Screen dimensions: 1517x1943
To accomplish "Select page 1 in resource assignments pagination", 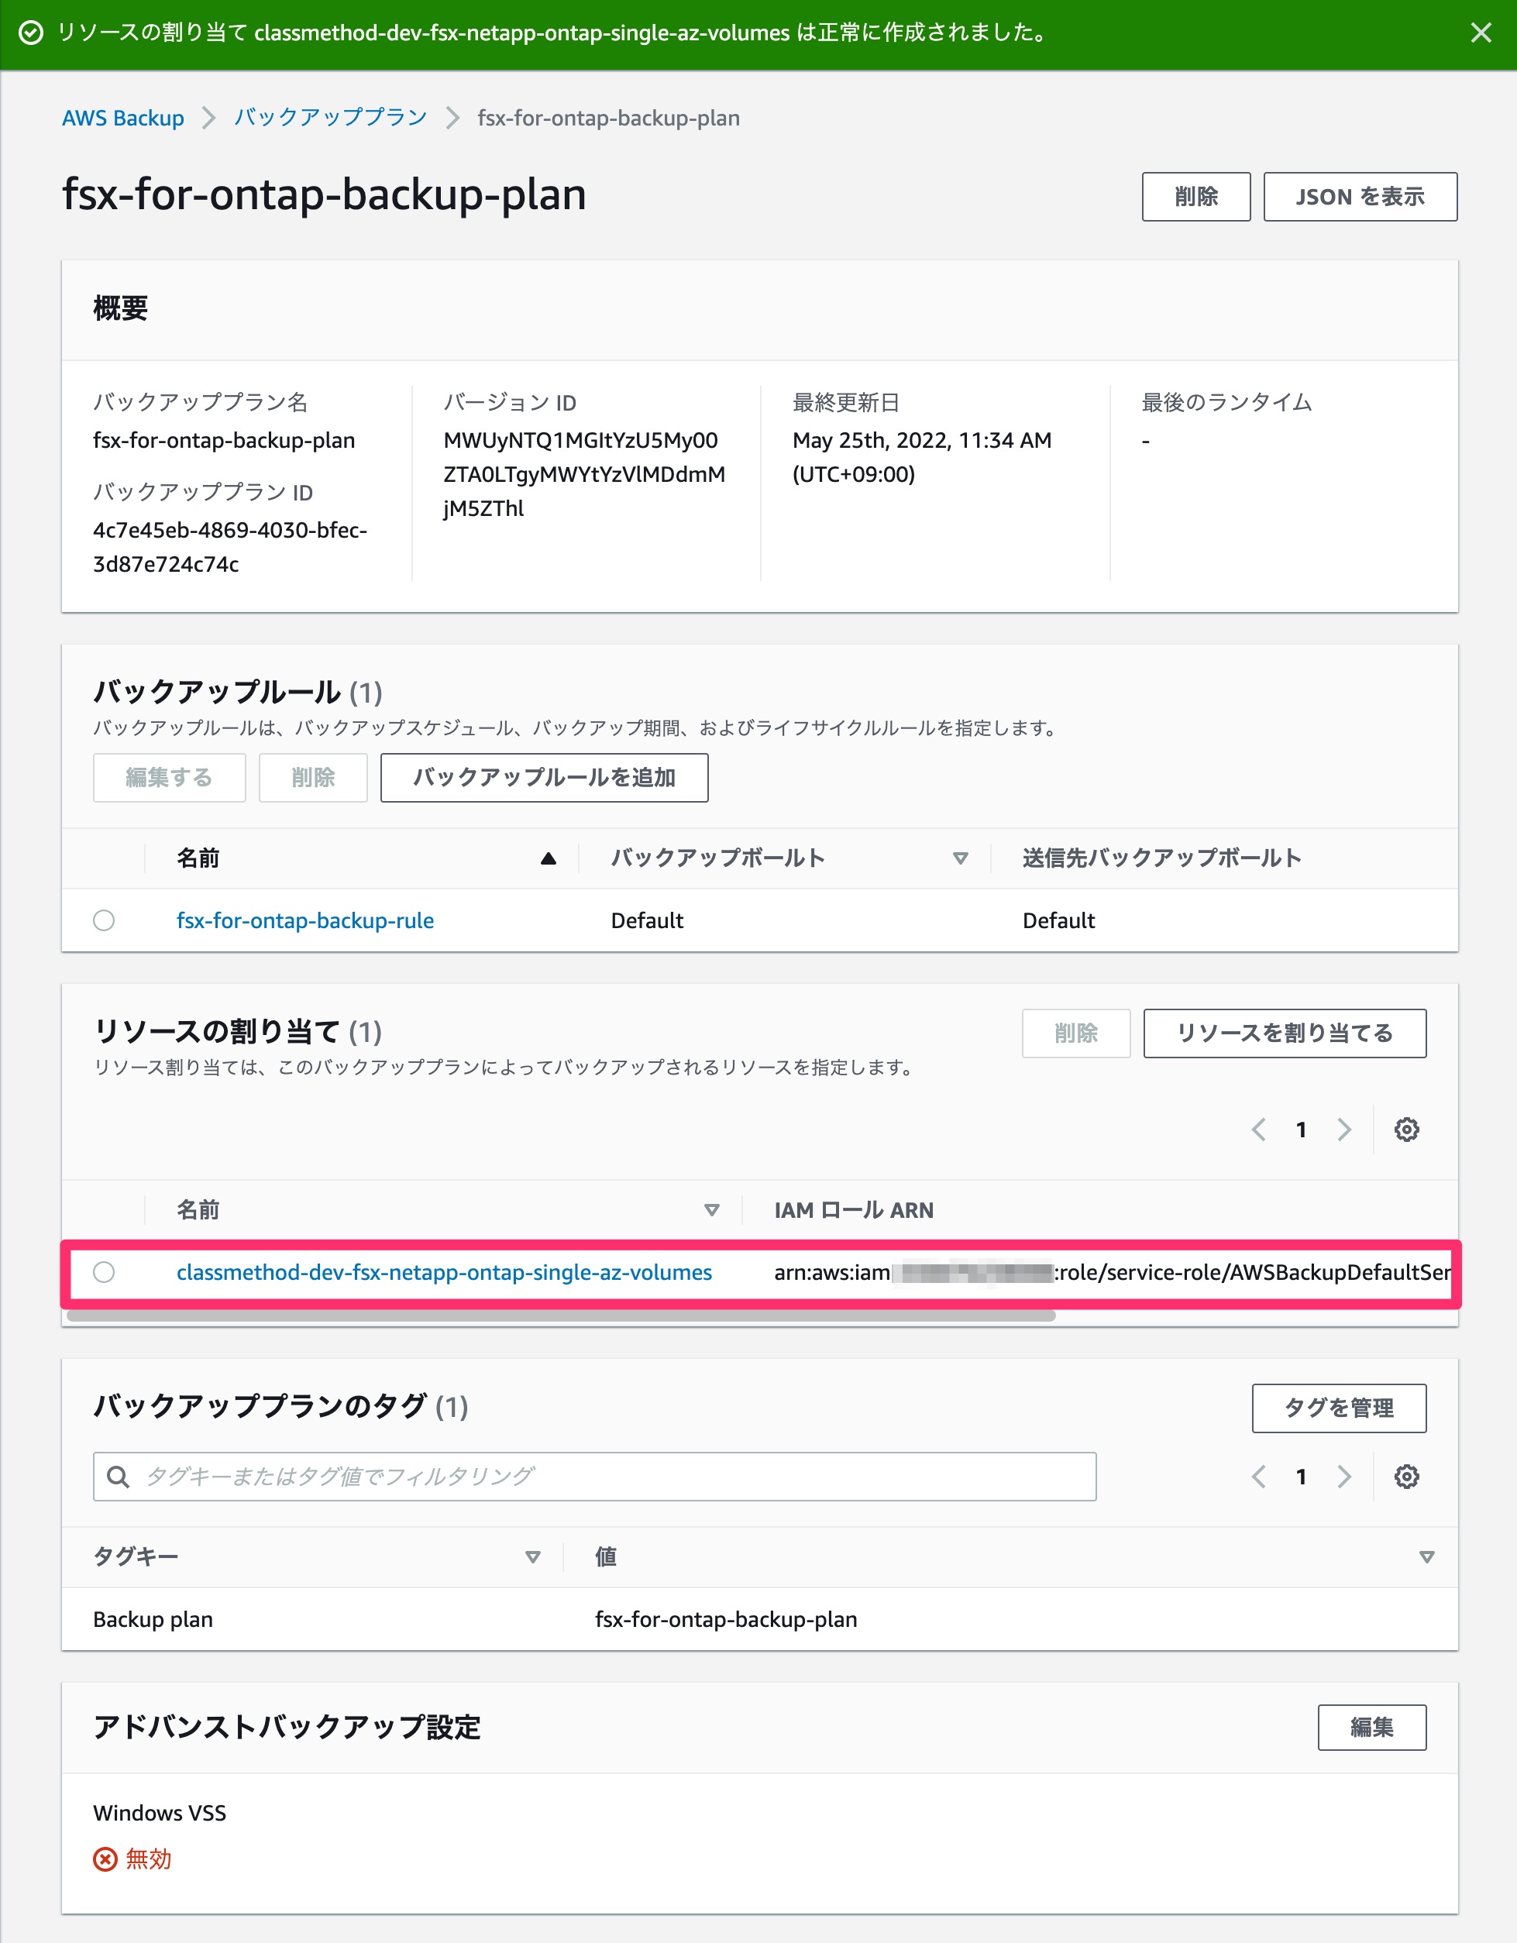I will coord(1301,1129).
